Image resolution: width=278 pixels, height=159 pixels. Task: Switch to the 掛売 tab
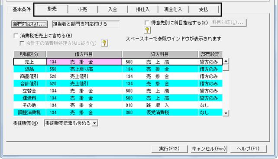pos(52,9)
